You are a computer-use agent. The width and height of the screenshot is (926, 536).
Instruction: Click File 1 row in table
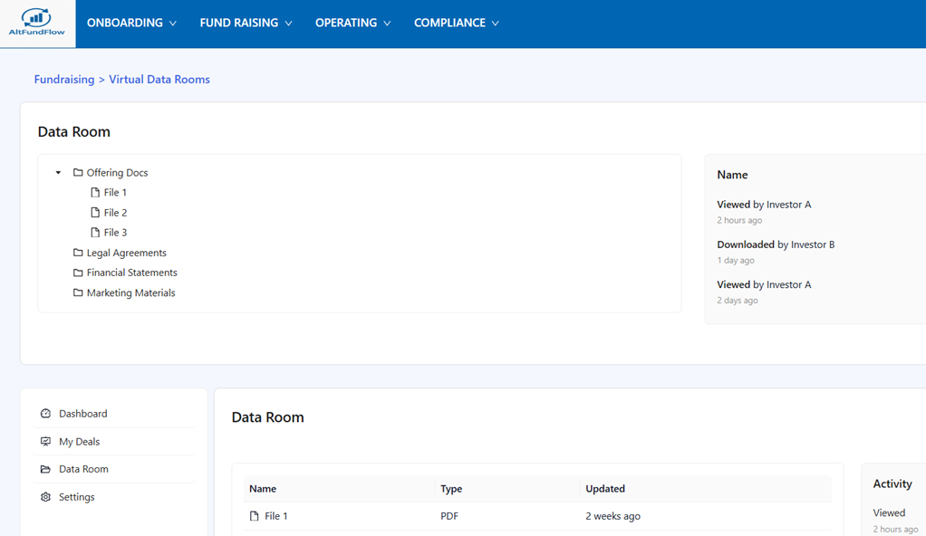pos(275,516)
